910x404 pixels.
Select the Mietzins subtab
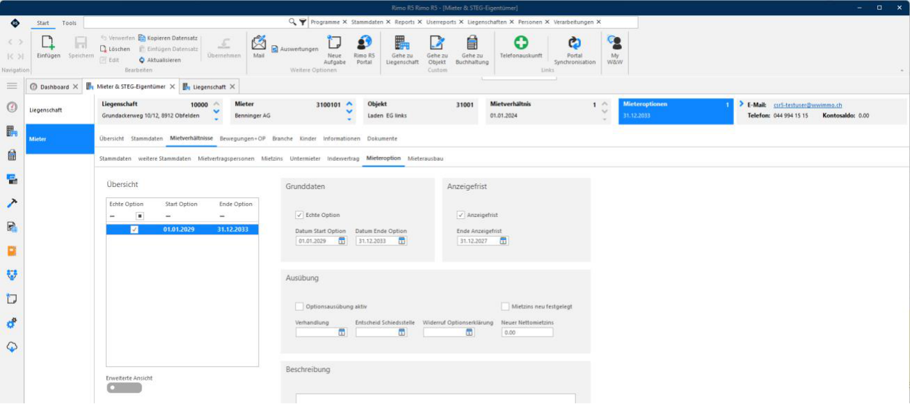click(x=273, y=159)
